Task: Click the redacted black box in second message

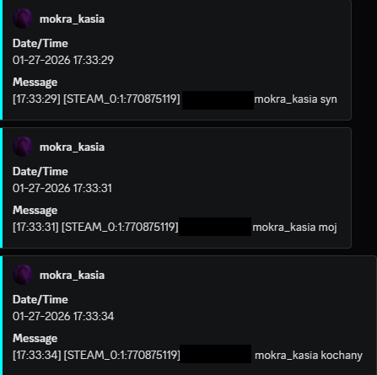Action: click(215, 227)
